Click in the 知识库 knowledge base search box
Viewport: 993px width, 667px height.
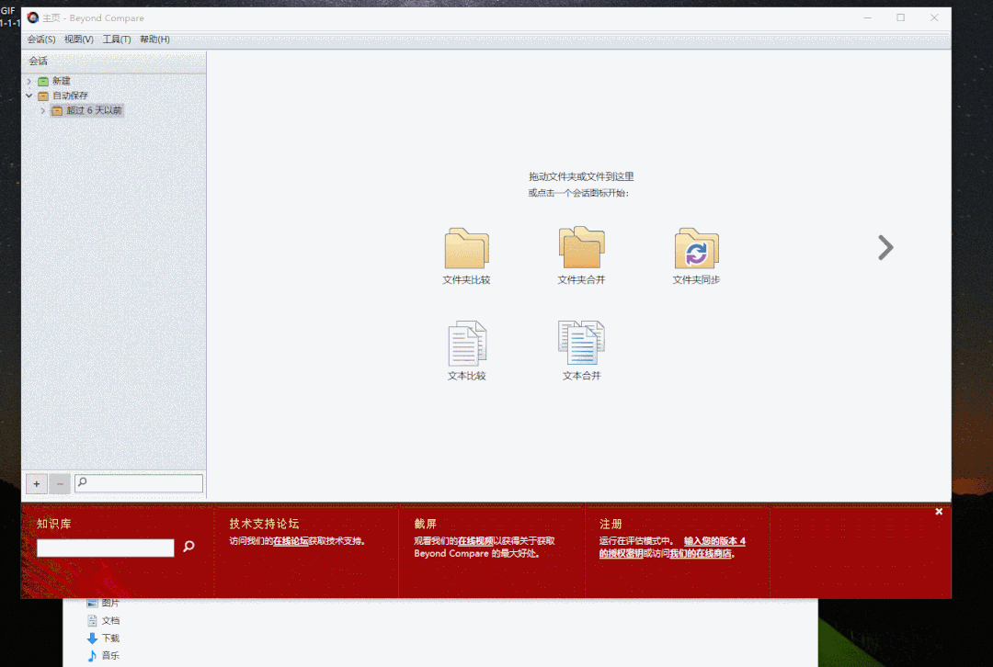105,548
